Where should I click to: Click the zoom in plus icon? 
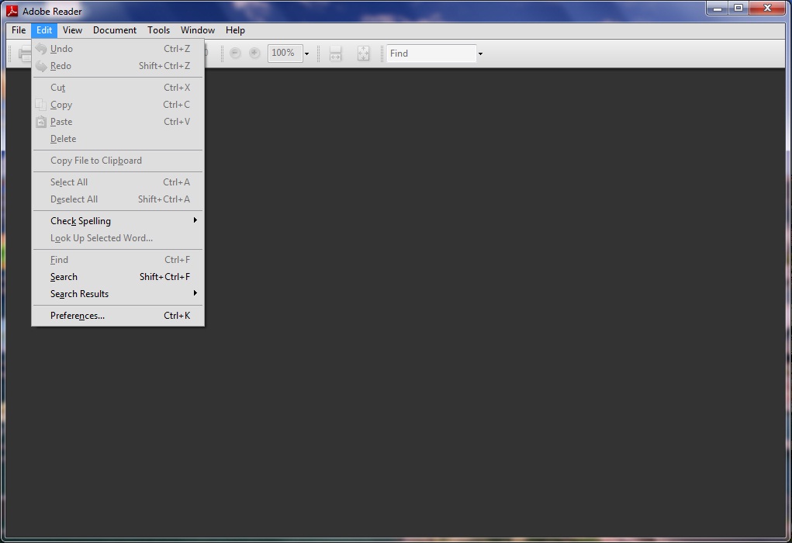254,53
